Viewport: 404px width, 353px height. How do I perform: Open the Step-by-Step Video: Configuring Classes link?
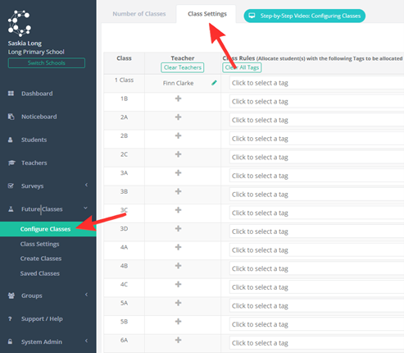[305, 16]
